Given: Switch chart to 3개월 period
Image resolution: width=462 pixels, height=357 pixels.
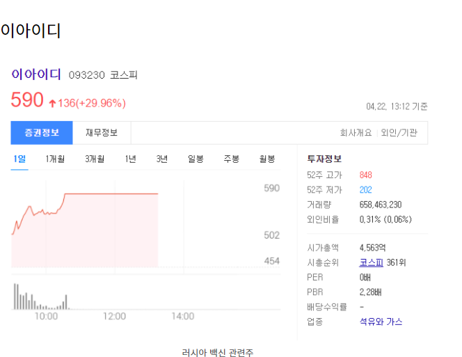Looking at the screenshot, I should point(95,159).
